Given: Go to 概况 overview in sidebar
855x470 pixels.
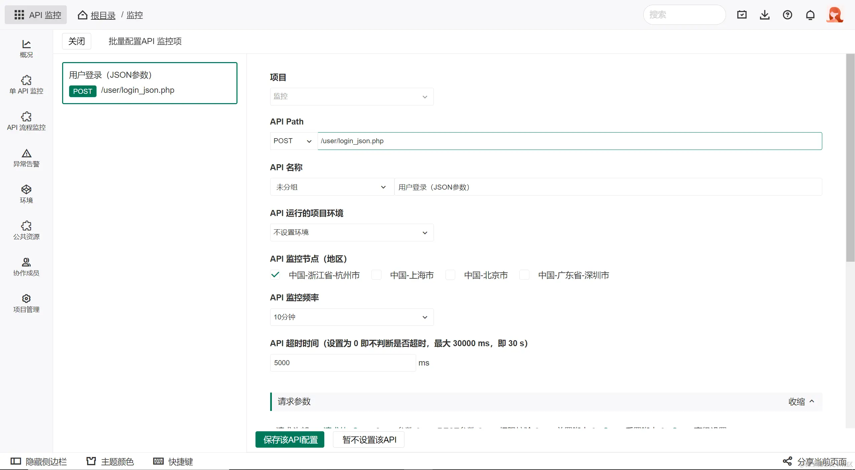Looking at the screenshot, I should point(26,49).
